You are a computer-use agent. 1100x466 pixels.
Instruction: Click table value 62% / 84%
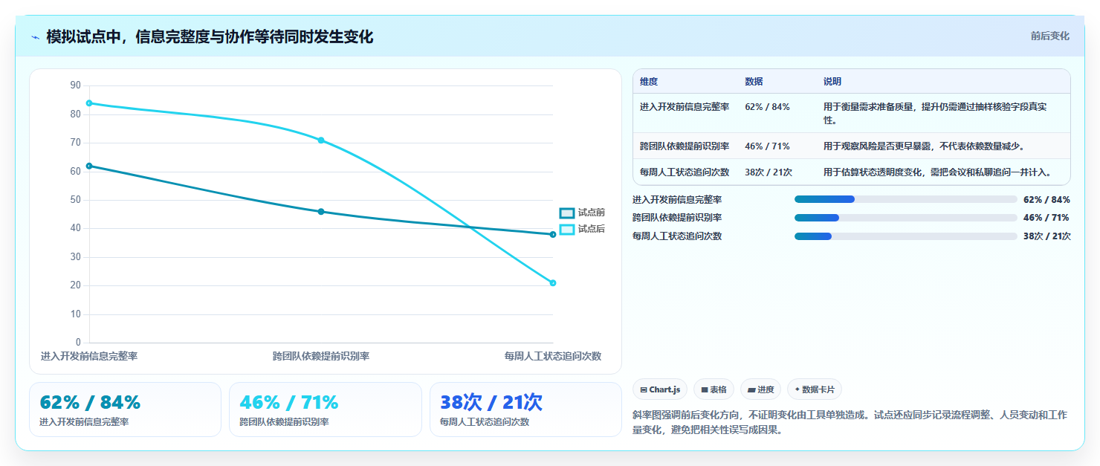[767, 107]
